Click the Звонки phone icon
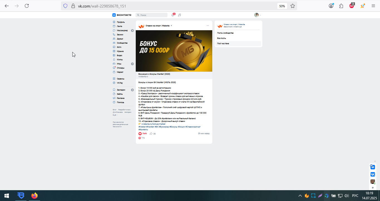380x201 pixels. [x=114, y=34]
